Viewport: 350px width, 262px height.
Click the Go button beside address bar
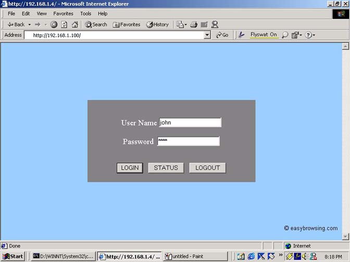(x=222, y=35)
